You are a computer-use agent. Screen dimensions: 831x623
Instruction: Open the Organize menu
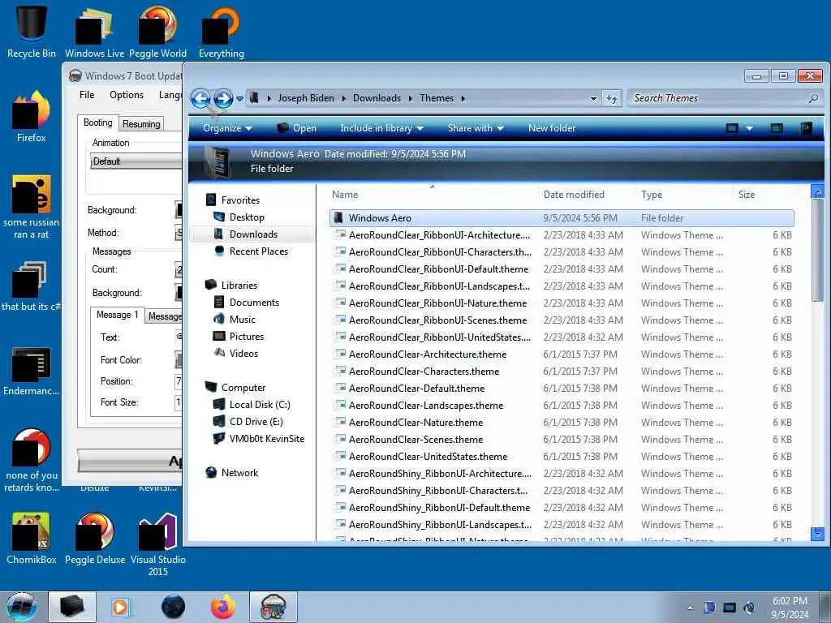coord(227,128)
